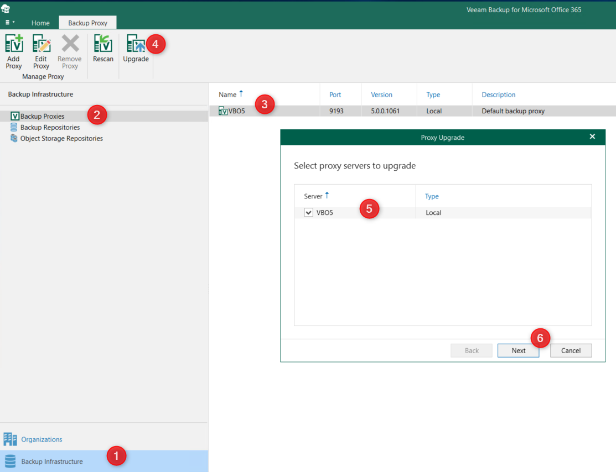The height and width of the screenshot is (472, 616).
Task: Click the Add Proxy icon
Action: (14, 44)
